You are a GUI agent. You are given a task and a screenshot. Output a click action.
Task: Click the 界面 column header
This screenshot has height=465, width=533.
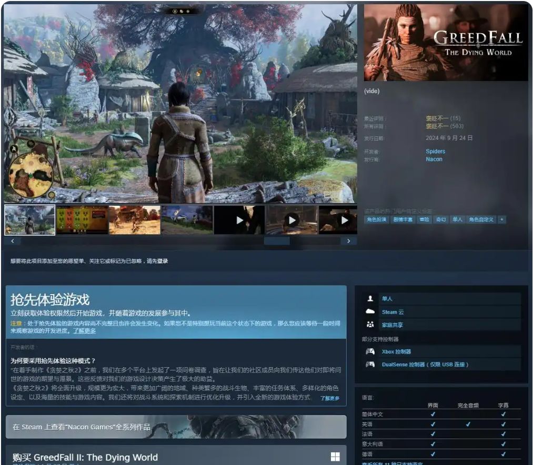[433, 405]
